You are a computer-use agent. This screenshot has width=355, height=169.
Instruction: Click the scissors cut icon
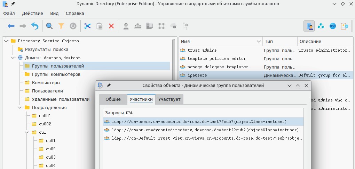pyautogui.click(x=87, y=26)
